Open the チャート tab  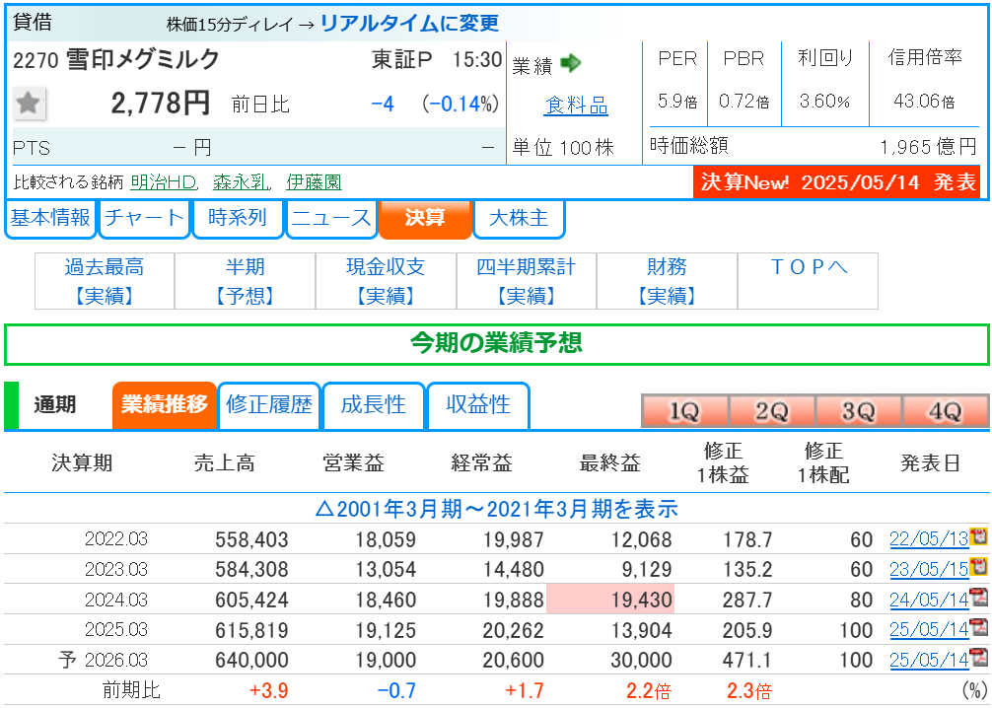click(144, 219)
